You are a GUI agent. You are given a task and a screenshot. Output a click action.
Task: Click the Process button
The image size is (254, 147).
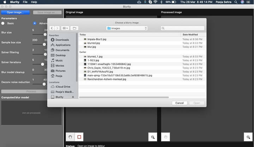[24, 91]
